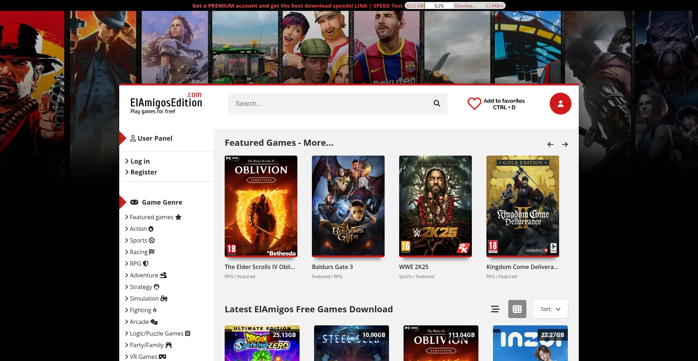The height and width of the screenshot is (361, 698).
Task: Open the Baldurs Gate 3 cover
Action: point(348,206)
